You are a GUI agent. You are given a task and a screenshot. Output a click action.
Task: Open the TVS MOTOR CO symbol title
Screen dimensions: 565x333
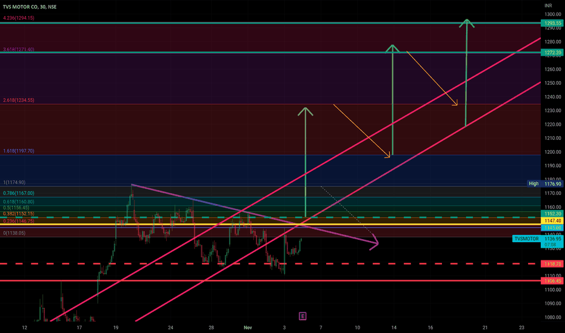click(x=30, y=7)
